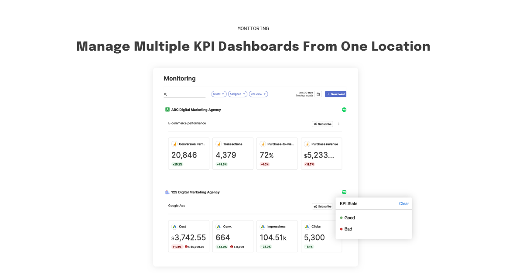Select the Good KPI state option
The image size is (516, 279).
[349, 217]
